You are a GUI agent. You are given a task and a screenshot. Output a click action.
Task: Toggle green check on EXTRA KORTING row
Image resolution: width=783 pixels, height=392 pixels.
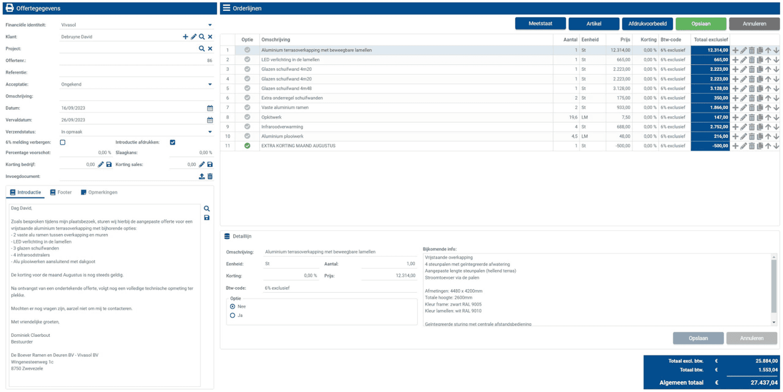coord(247,146)
